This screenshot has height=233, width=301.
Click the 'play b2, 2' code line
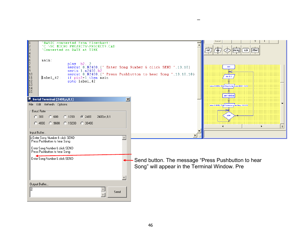click(79, 64)
